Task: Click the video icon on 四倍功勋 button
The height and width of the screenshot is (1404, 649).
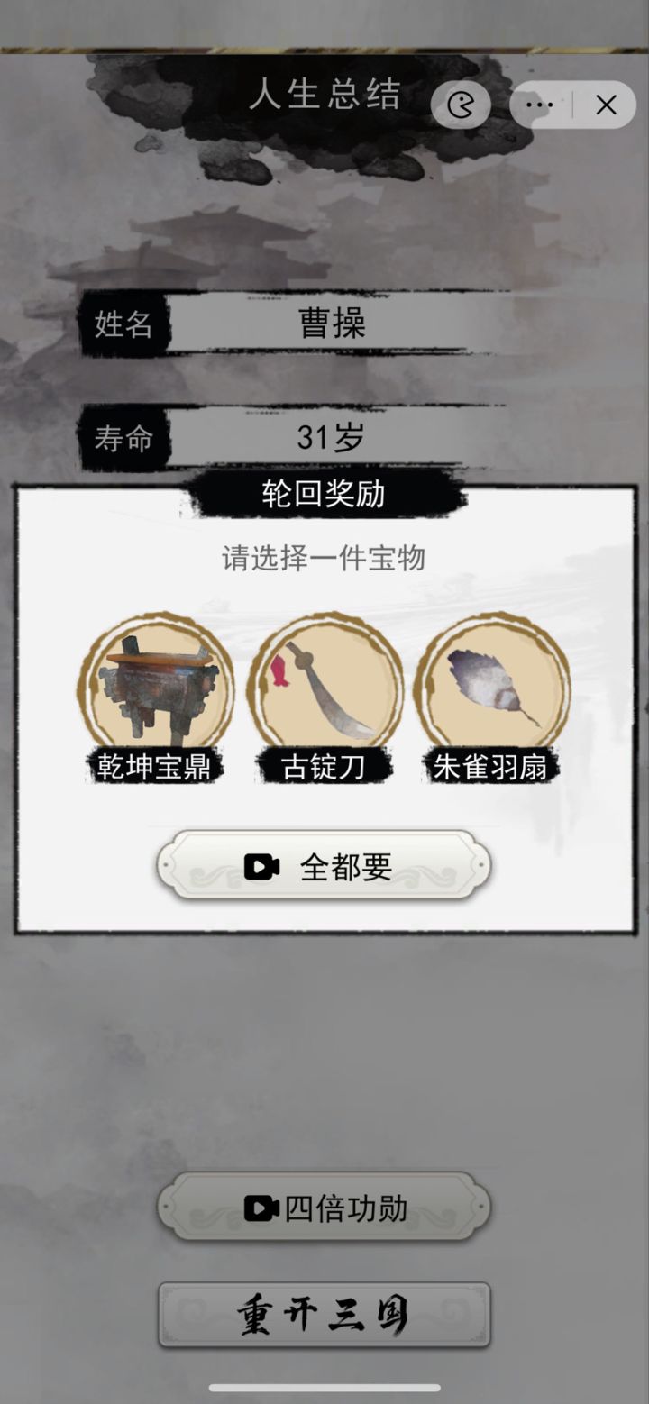Action: pos(261,1208)
